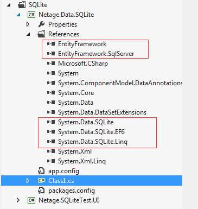Expand the Netage.SQLiteTest.UI project
Image resolution: width=198 pixels, height=209 pixels.
(x=18, y=200)
